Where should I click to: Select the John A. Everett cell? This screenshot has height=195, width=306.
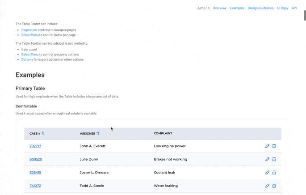tap(92, 146)
